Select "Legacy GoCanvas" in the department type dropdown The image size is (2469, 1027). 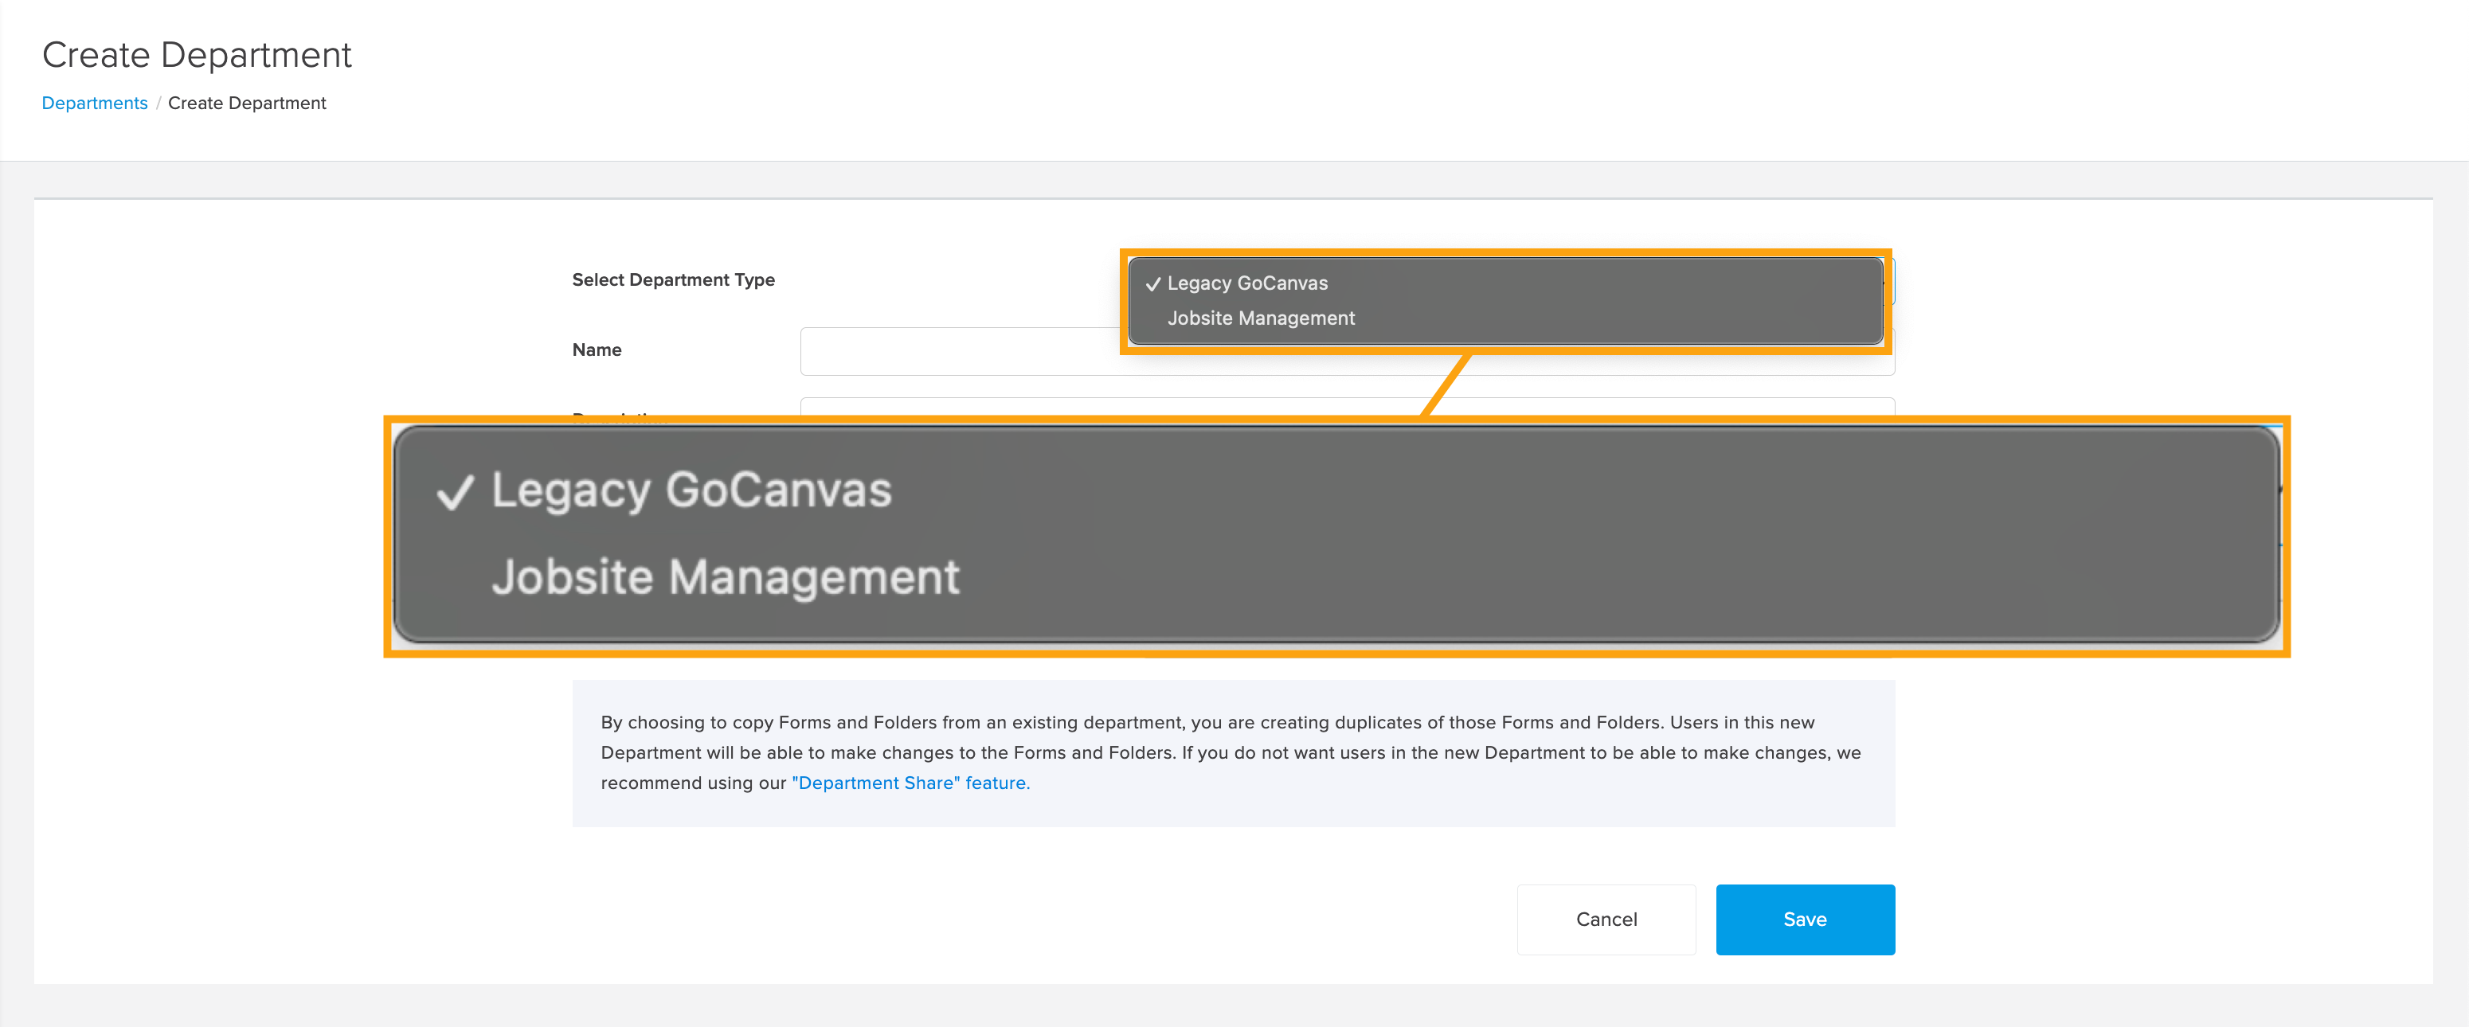(1246, 283)
